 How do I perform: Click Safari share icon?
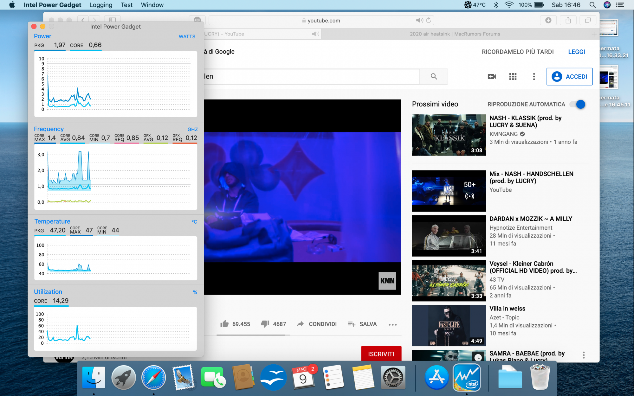[568, 20]
